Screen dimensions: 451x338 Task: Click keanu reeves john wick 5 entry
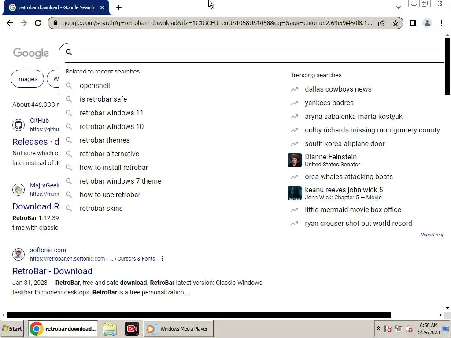[344, 194]
